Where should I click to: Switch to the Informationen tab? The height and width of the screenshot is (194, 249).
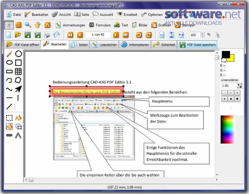[135, 45]
